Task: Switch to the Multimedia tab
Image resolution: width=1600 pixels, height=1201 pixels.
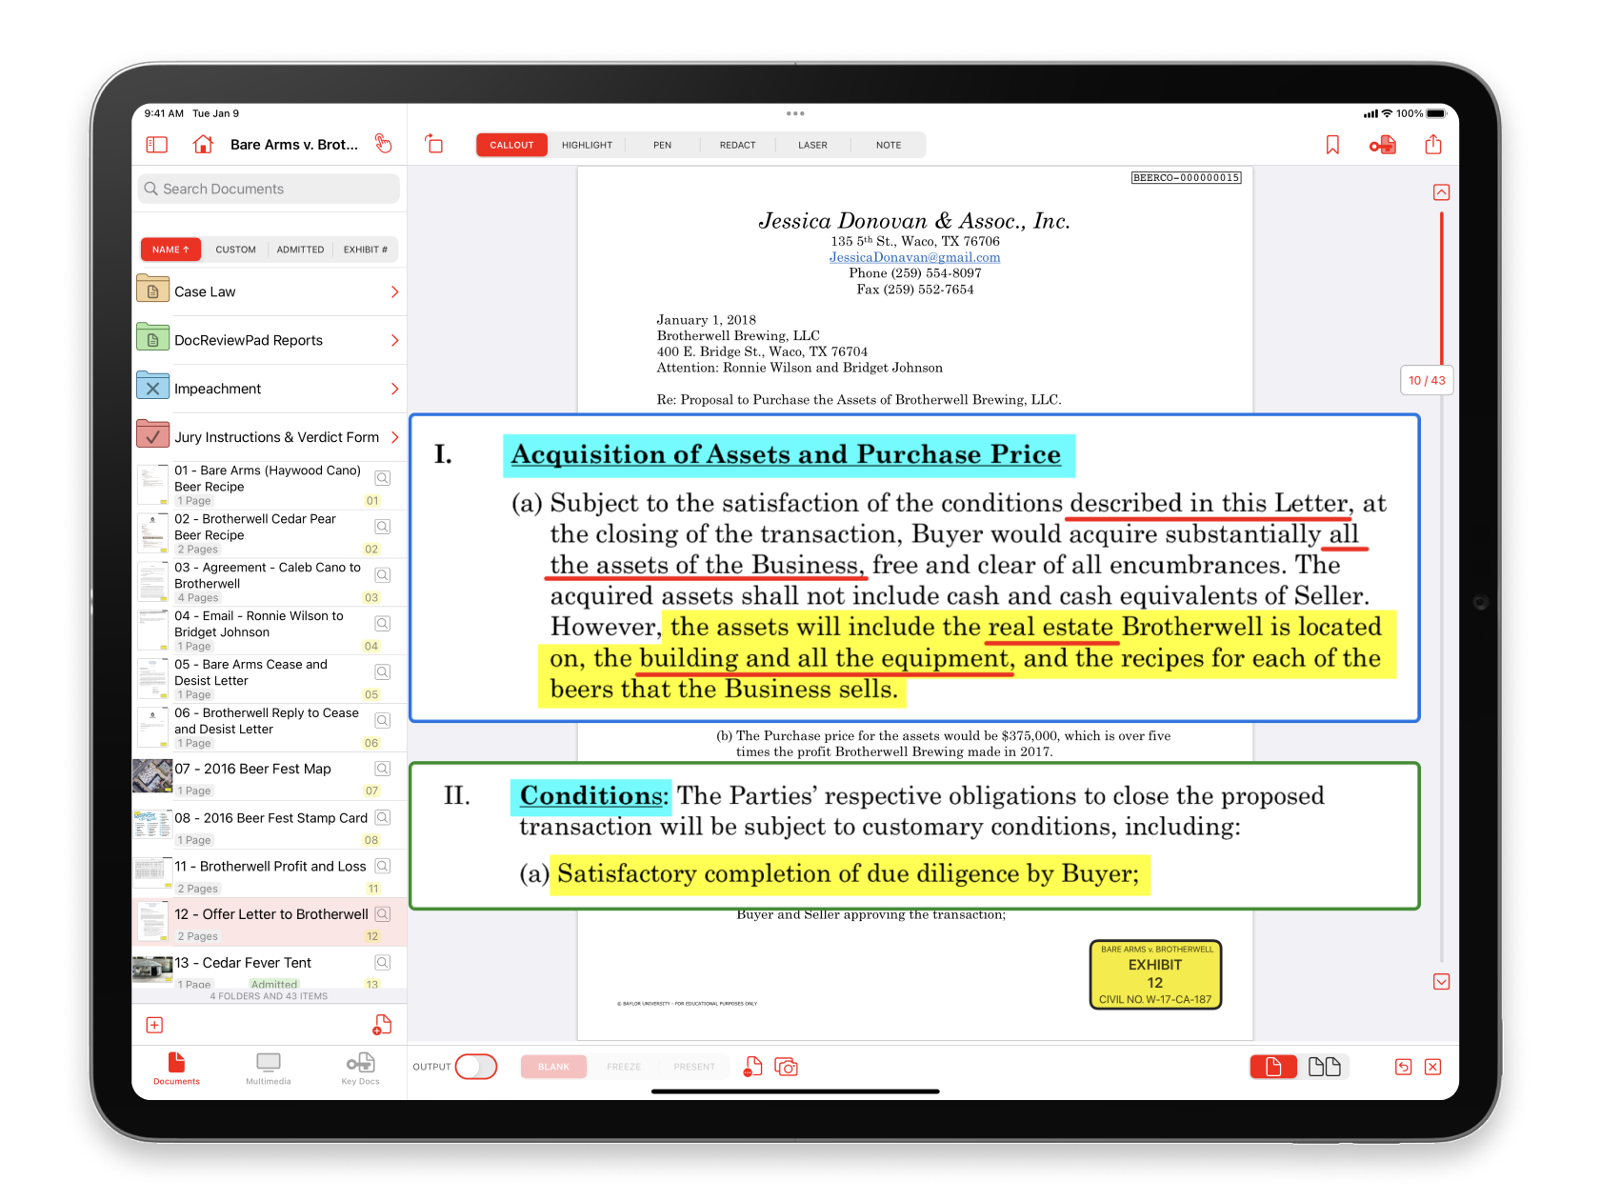Action: coord(268,1069)
